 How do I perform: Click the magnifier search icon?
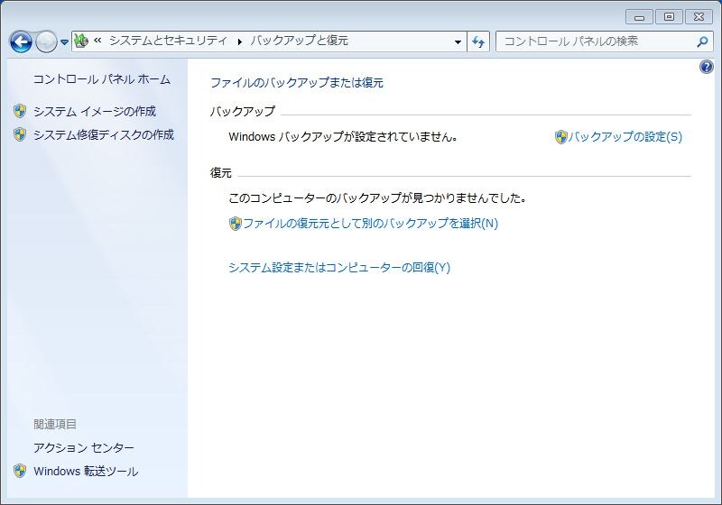pyautogui.click(x=702, y=41)
